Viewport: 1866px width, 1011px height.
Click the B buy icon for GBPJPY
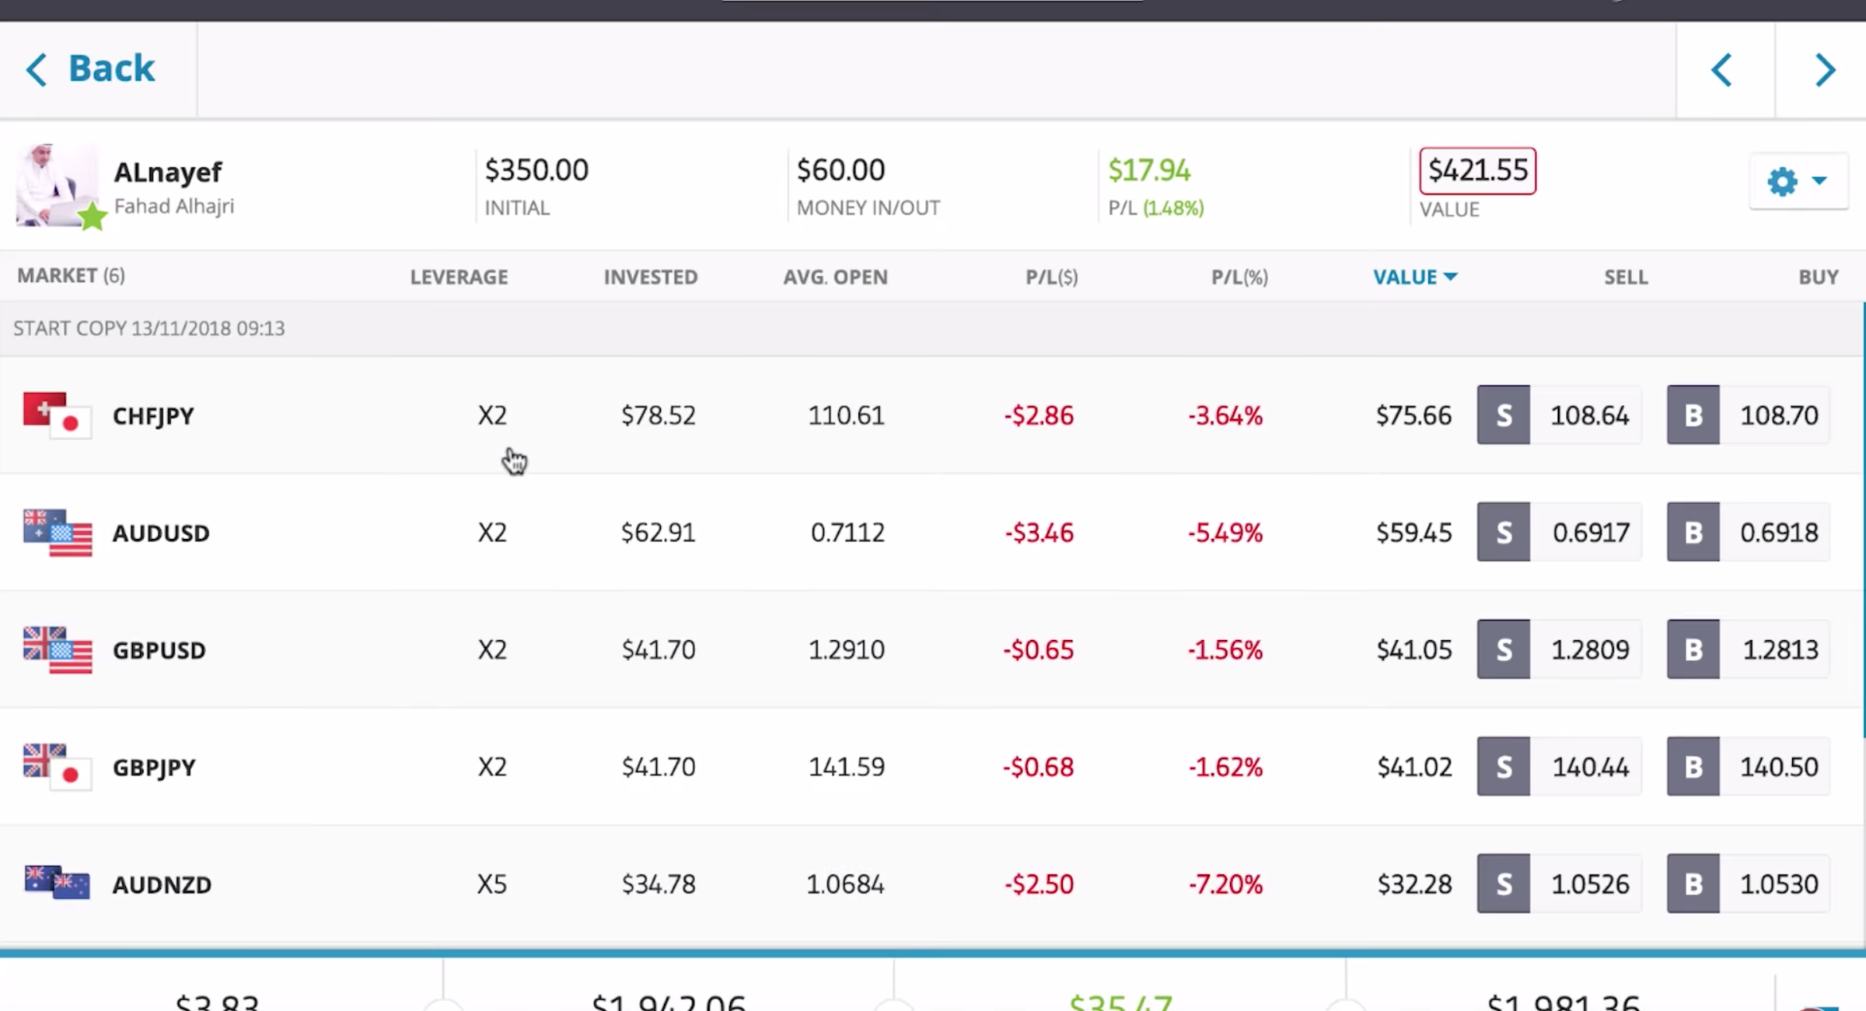tap(1693, 767)
